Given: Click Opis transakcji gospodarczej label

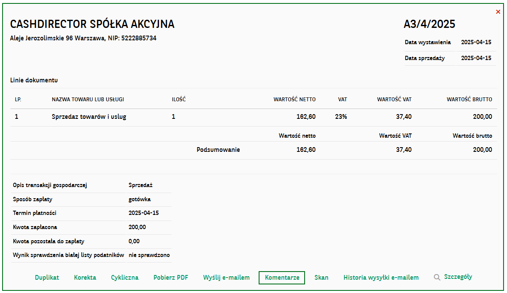Looking at the screenshot, I should tap(50, 185).
